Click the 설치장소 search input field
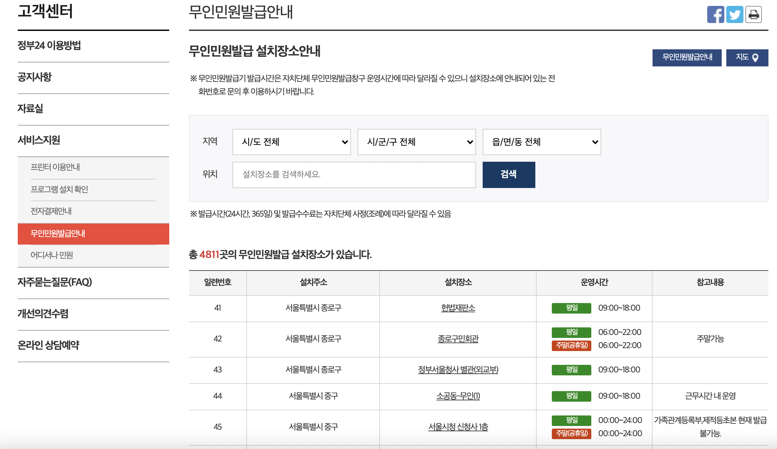 click(354, 175)
